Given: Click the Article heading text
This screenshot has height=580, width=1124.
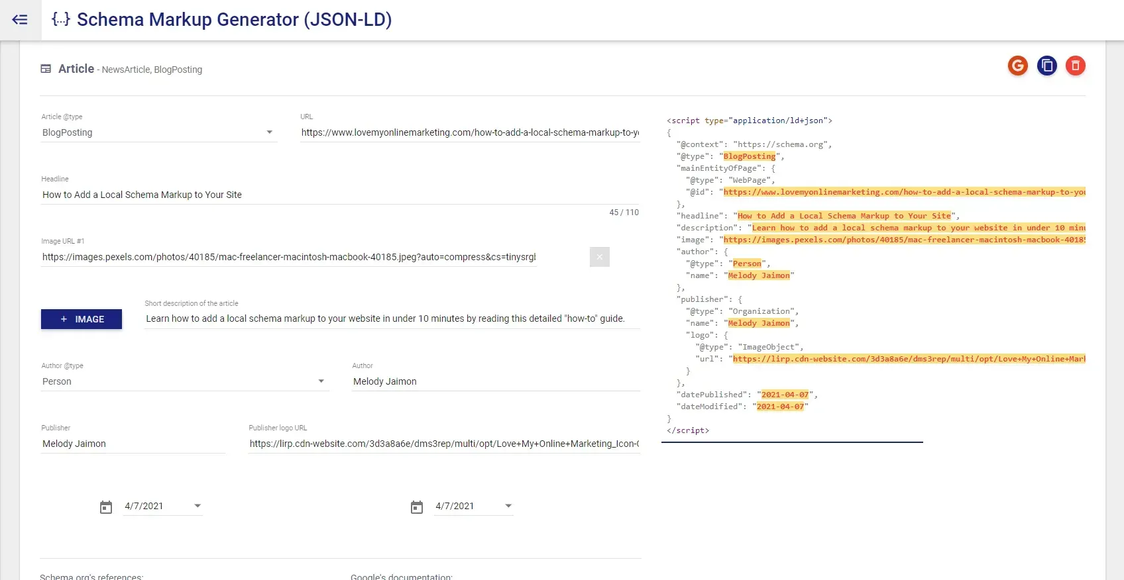Looking at the screenshot, I should [76, 69].
